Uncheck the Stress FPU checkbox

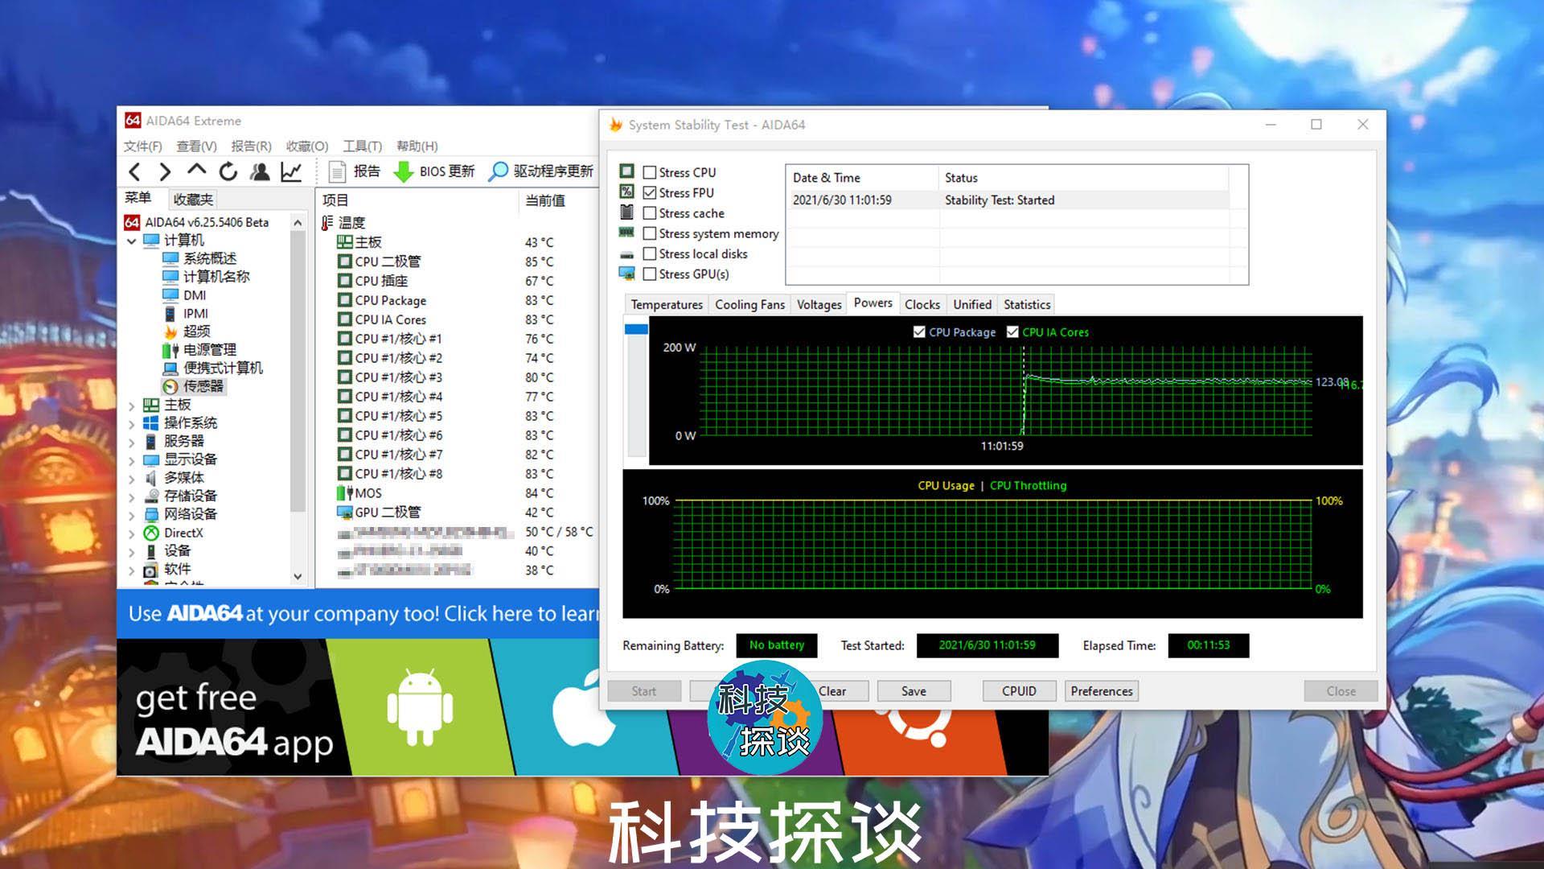tap(650, 192)
